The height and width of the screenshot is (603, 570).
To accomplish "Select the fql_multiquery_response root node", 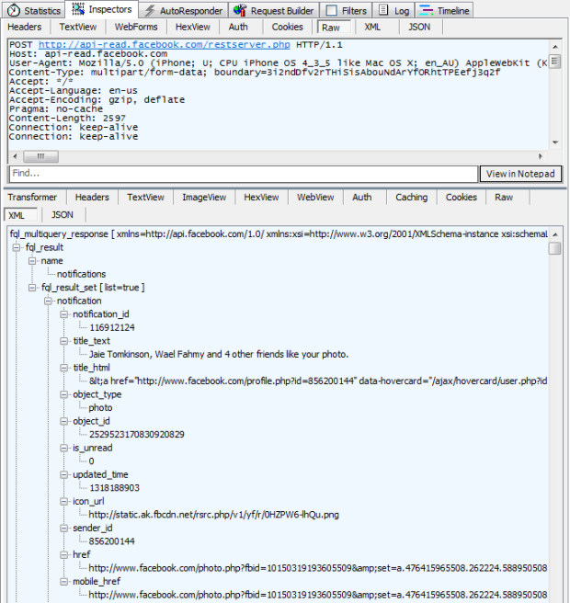I will click(x=279, y=233).
